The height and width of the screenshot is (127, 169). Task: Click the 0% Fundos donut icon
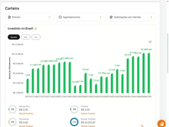click(x=74, y=109)
